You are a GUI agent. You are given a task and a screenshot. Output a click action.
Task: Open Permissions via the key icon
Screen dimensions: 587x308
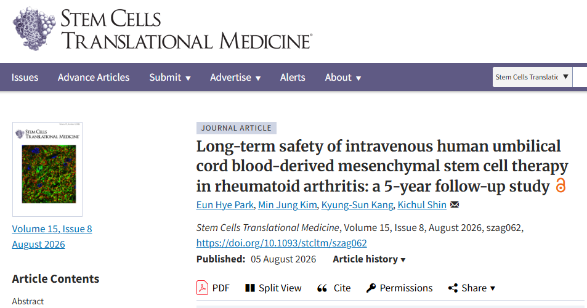(371, 288)
